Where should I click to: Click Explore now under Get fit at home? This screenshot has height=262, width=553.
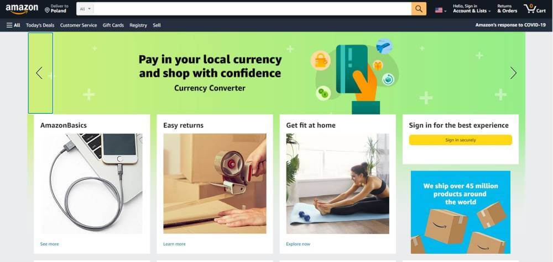(298, 244)
